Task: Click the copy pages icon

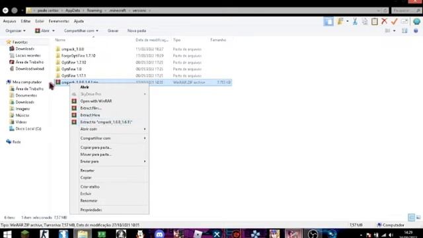Action: point(365,21)
